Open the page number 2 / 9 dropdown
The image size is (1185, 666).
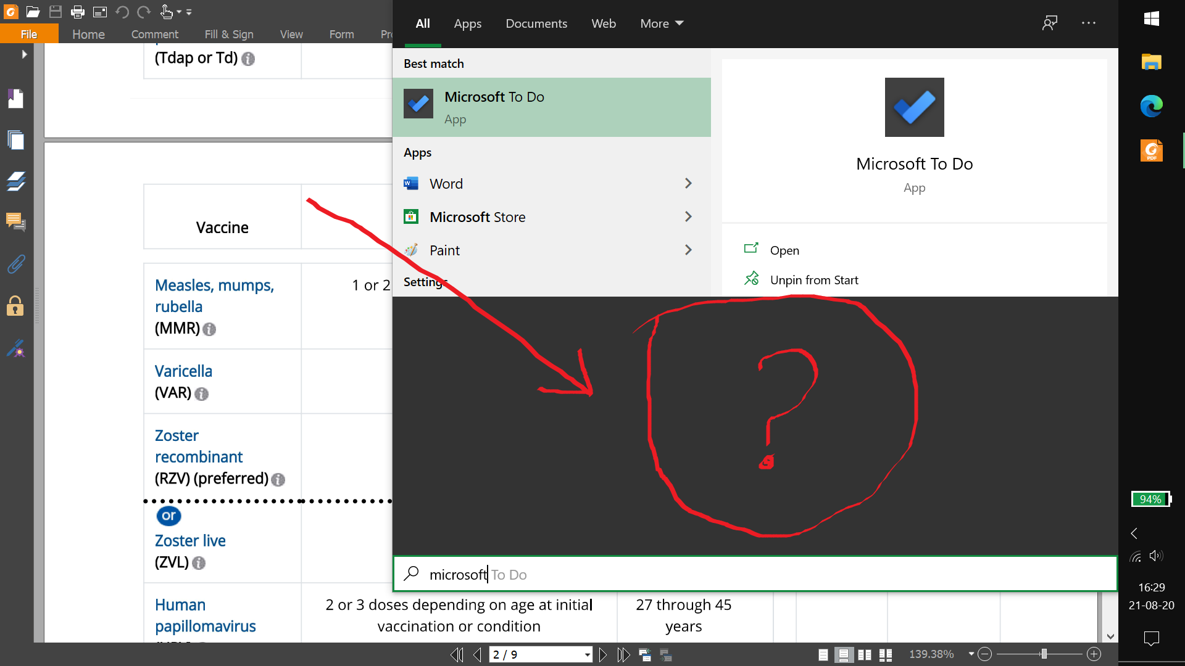(x=587, y=655)
